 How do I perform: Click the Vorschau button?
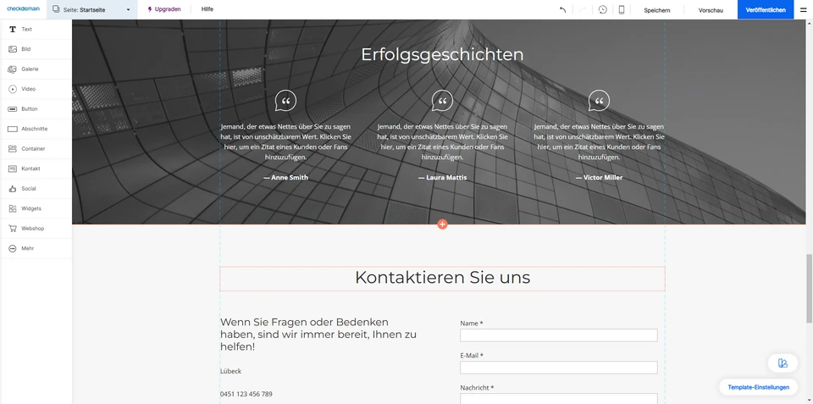click(711, 10)
